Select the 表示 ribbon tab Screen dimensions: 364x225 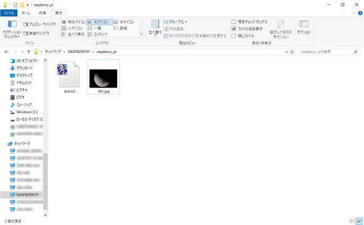click(x=59, y=13)
